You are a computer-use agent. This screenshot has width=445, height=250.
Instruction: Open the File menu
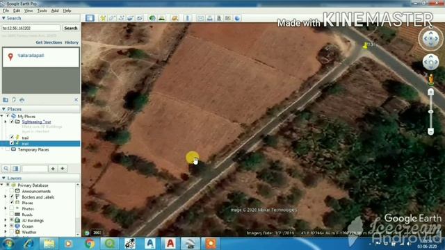[x=6, y=11]
